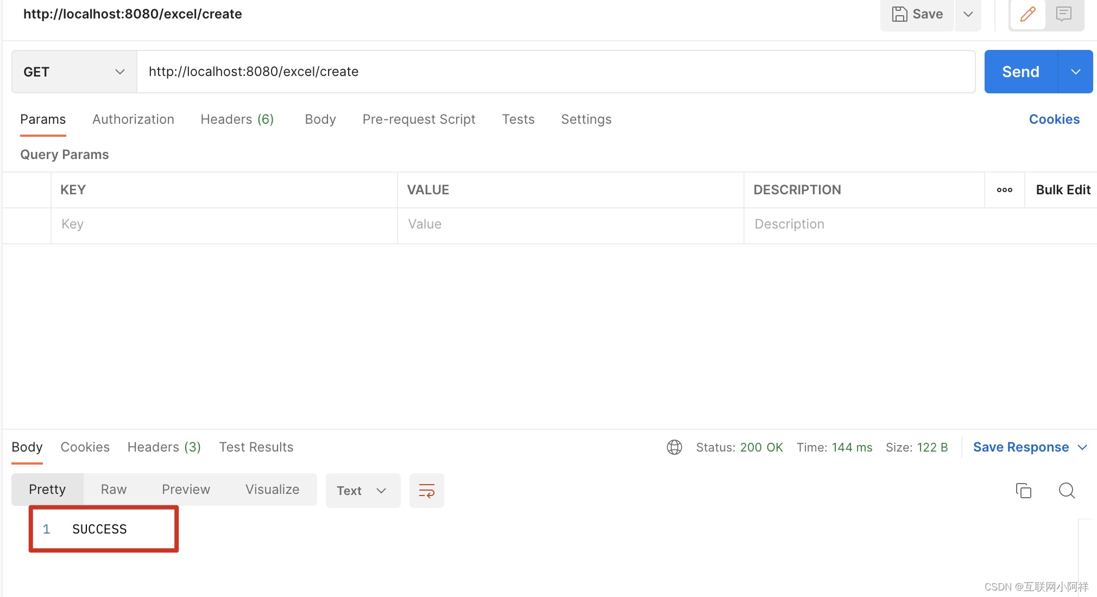Open response search with the magnifier icon
Image resolution: width=1097 pixels, height=597 pixels.
(x=1066, y=490)
